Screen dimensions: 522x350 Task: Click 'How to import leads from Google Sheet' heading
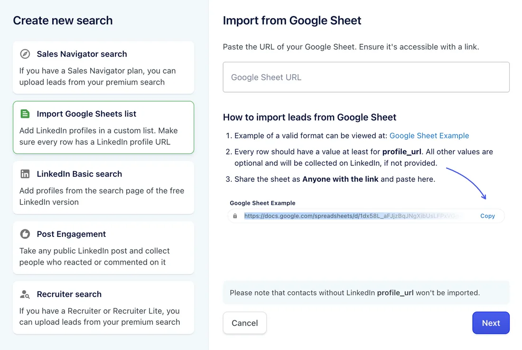tap(309, 117)
